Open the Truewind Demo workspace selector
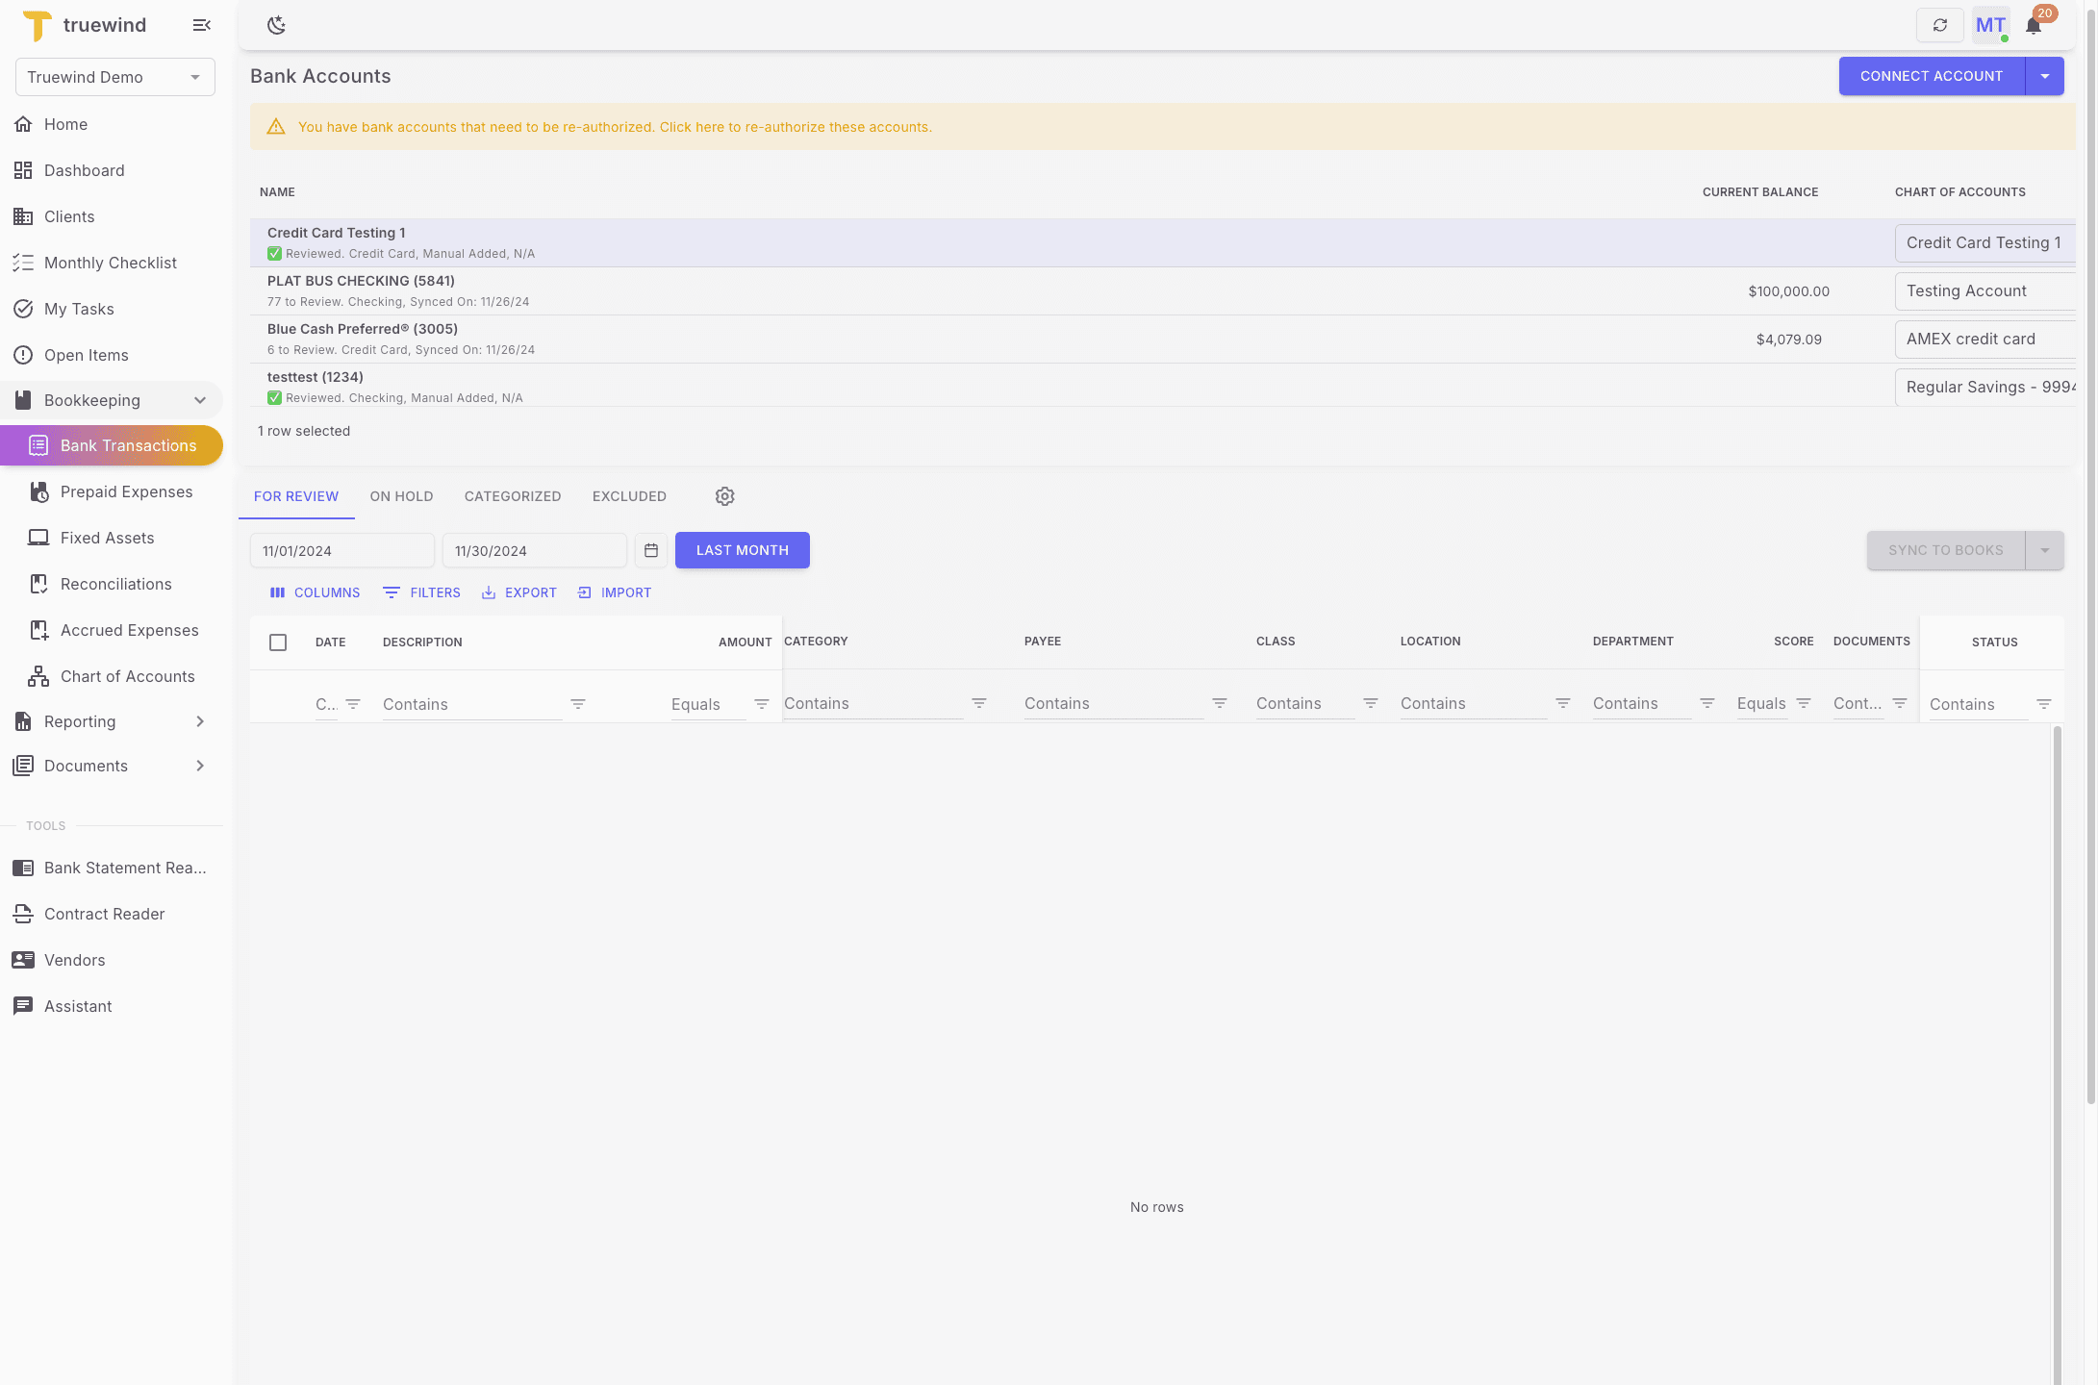This screenshot has width=2098, height=1385. [114, 76]
